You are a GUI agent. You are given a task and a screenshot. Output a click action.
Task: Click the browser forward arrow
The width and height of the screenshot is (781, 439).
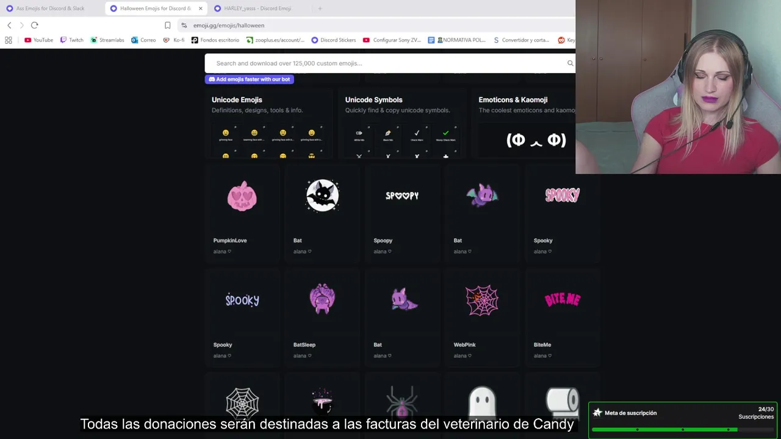pyautogui.click(x=22, y=25)
